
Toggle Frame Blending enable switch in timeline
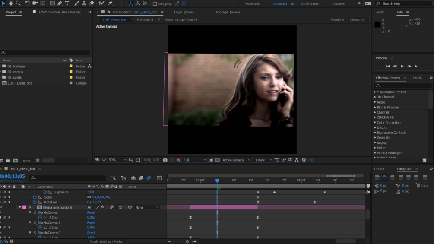coord(141,178)
